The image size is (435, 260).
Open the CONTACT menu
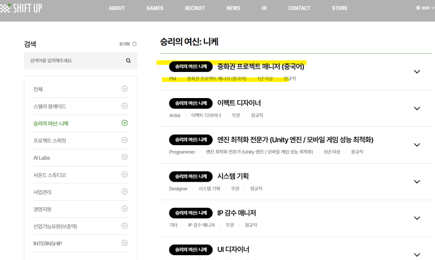299,8
